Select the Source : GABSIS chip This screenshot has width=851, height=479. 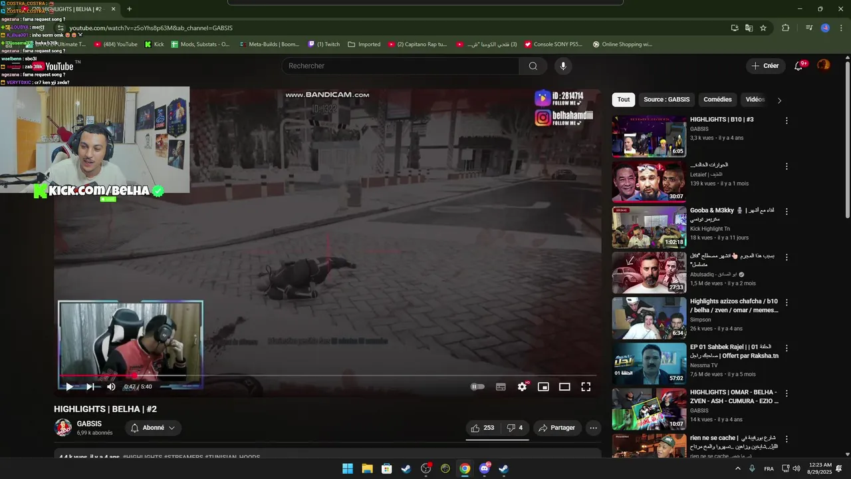(x=667, y=100)
